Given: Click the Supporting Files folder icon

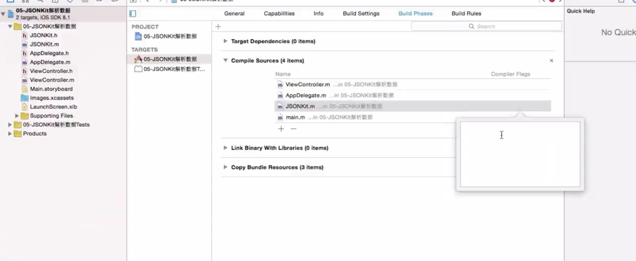Looking at the screenshot, I should (x=25, y=116).
